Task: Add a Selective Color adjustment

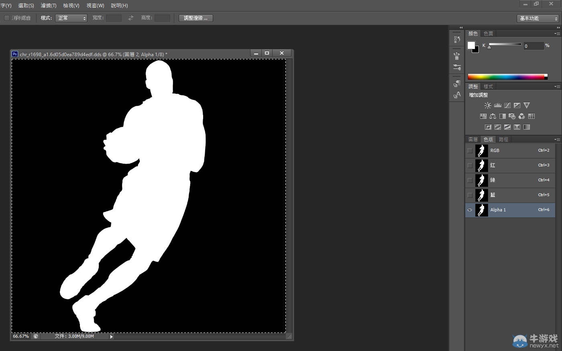Action: tap(517, 127)
